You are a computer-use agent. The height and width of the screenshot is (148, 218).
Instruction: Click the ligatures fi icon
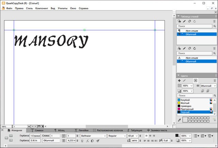point(87,141)
